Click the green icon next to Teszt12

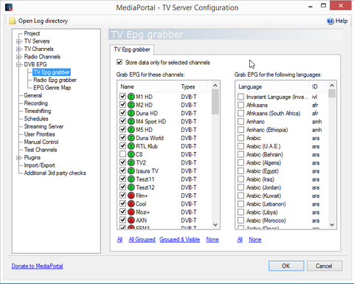(x=131, y=187)
